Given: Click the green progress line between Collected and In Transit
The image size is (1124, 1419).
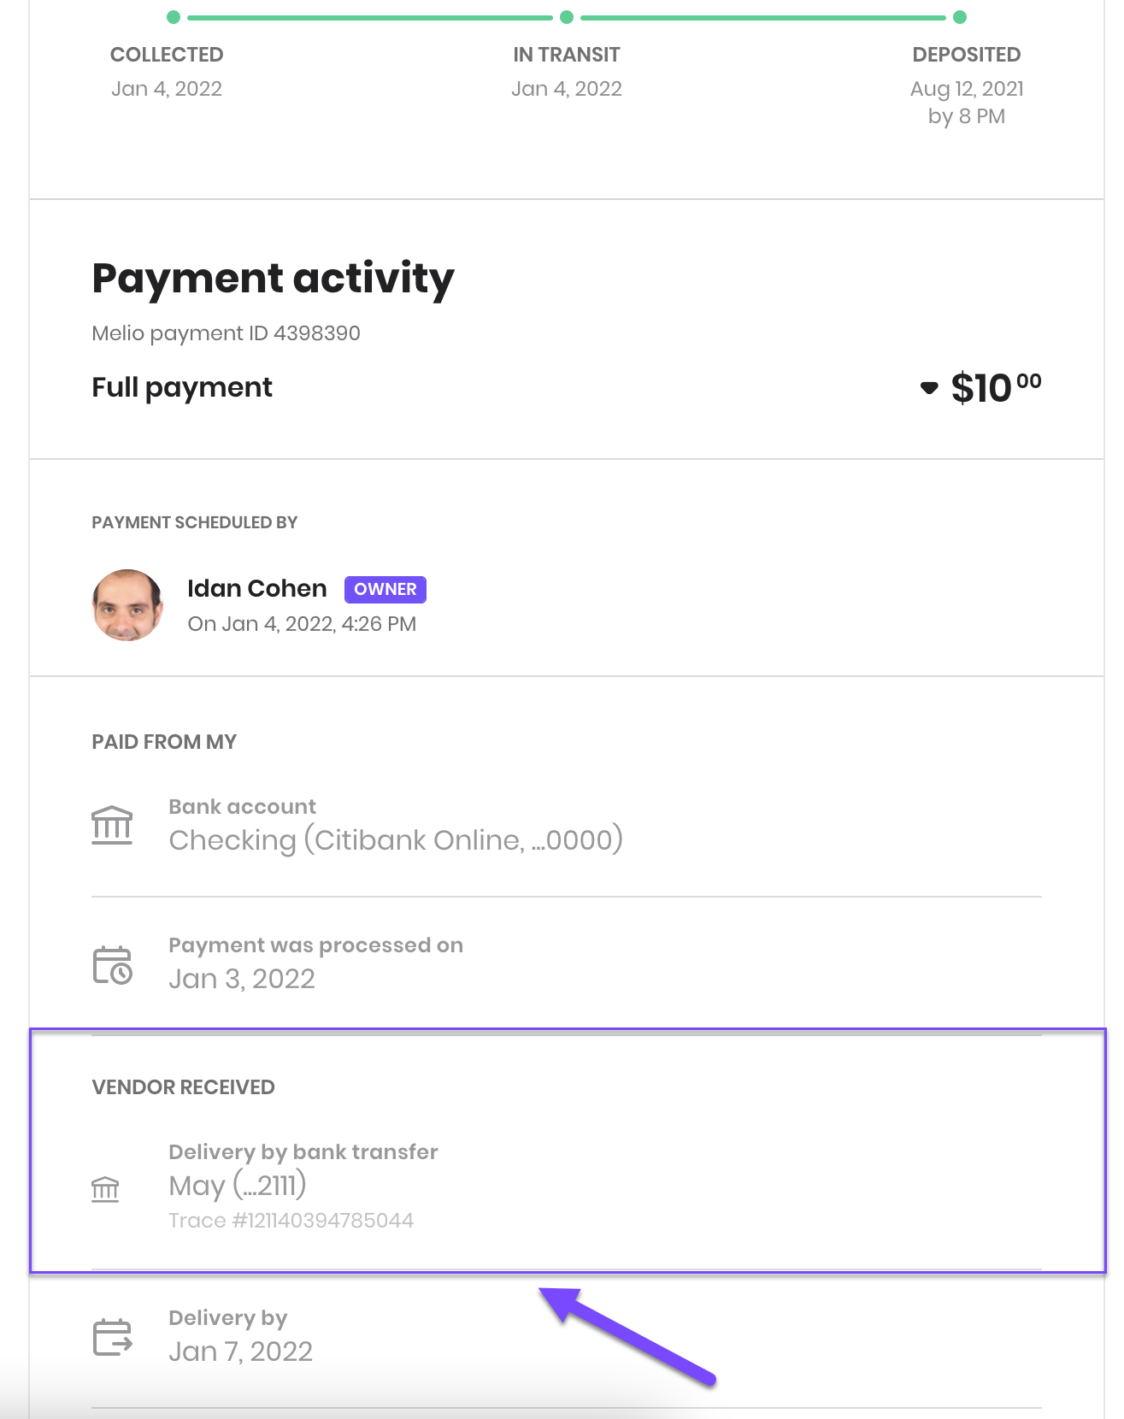Looking at the screenshot, I should point(370,17).
